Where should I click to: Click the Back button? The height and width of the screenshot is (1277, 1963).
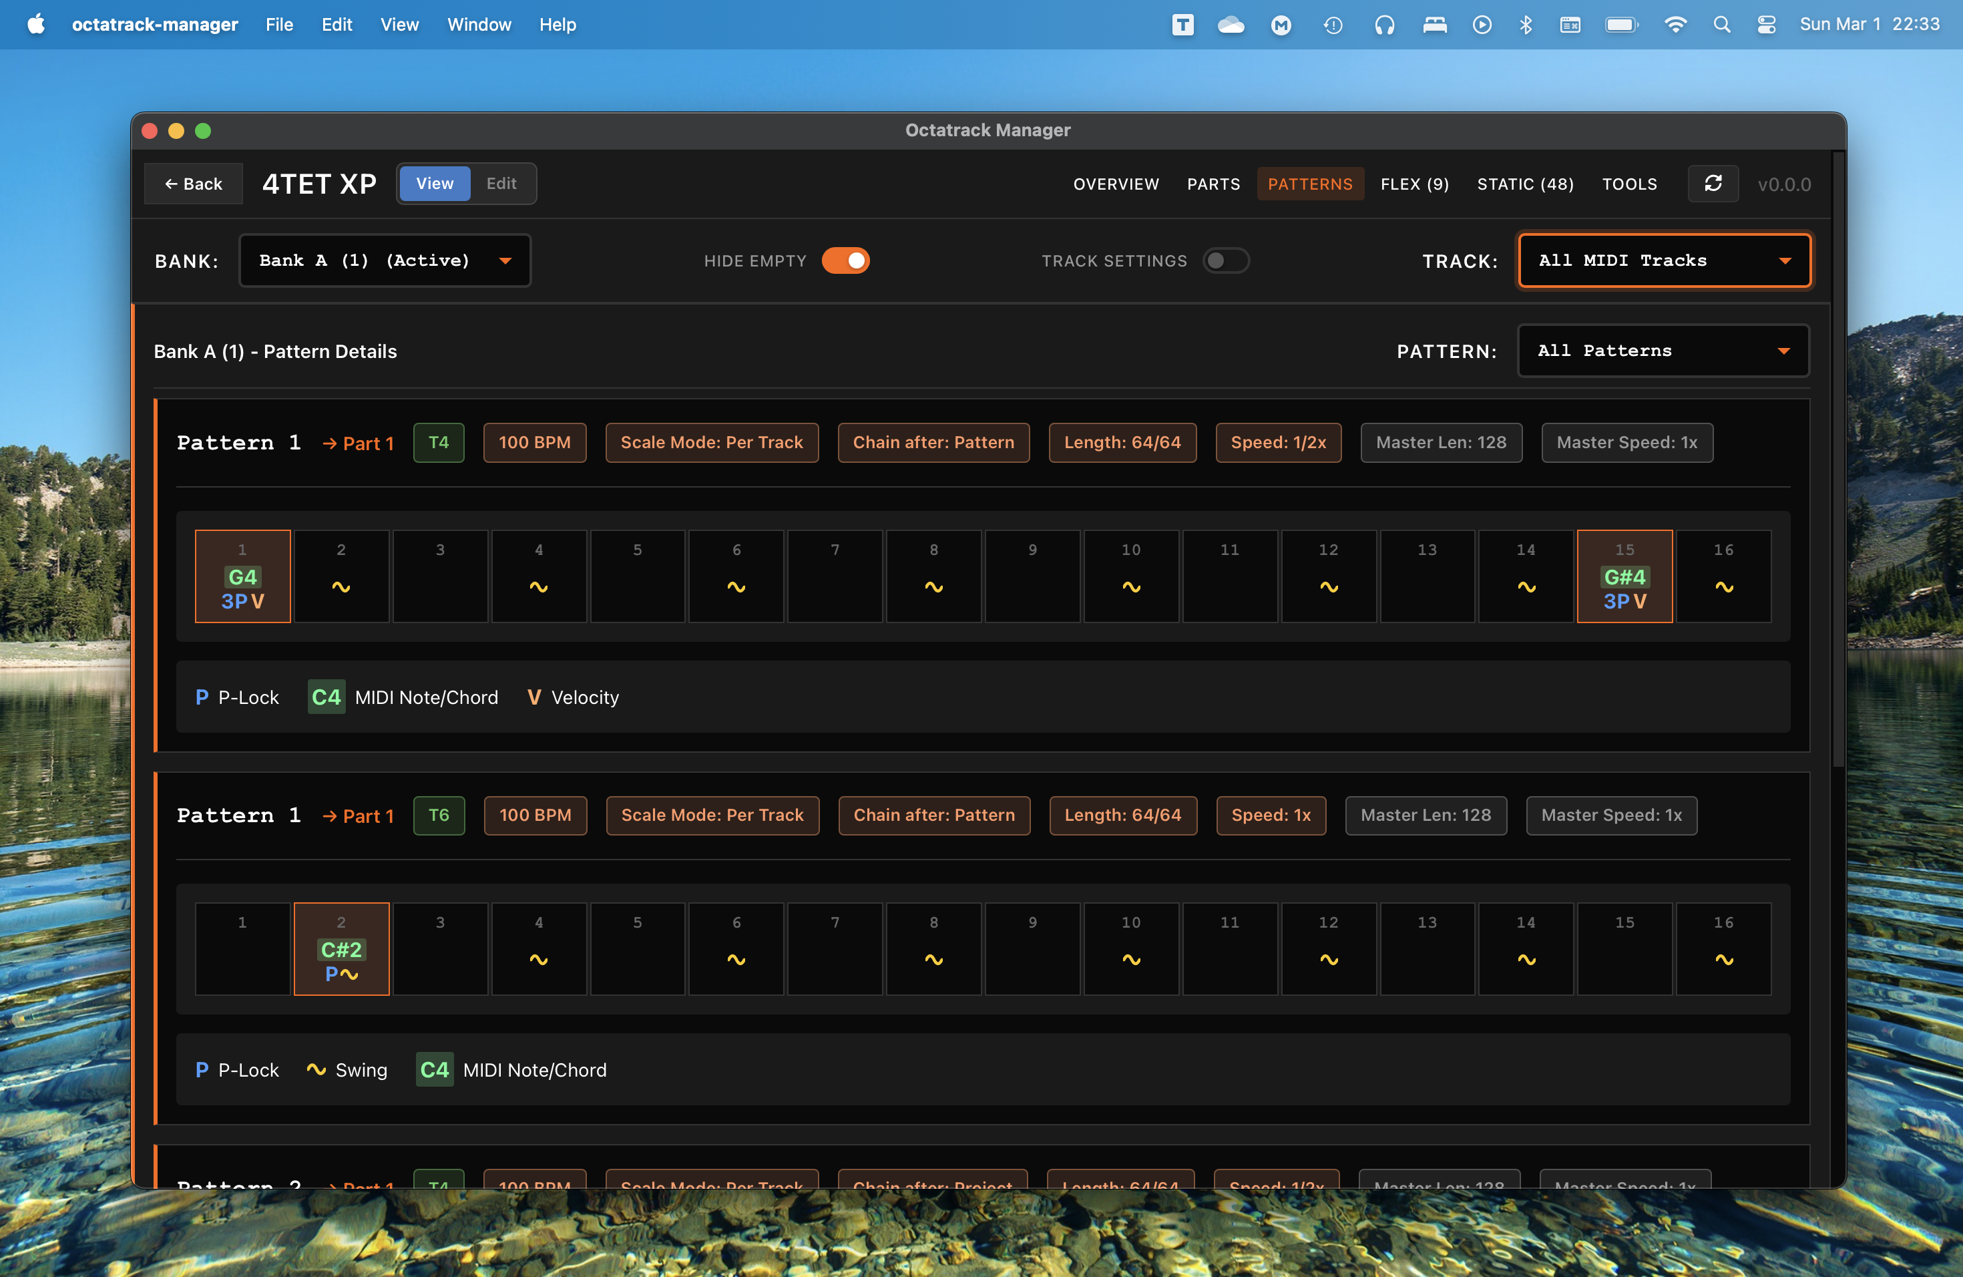point(193,183)
